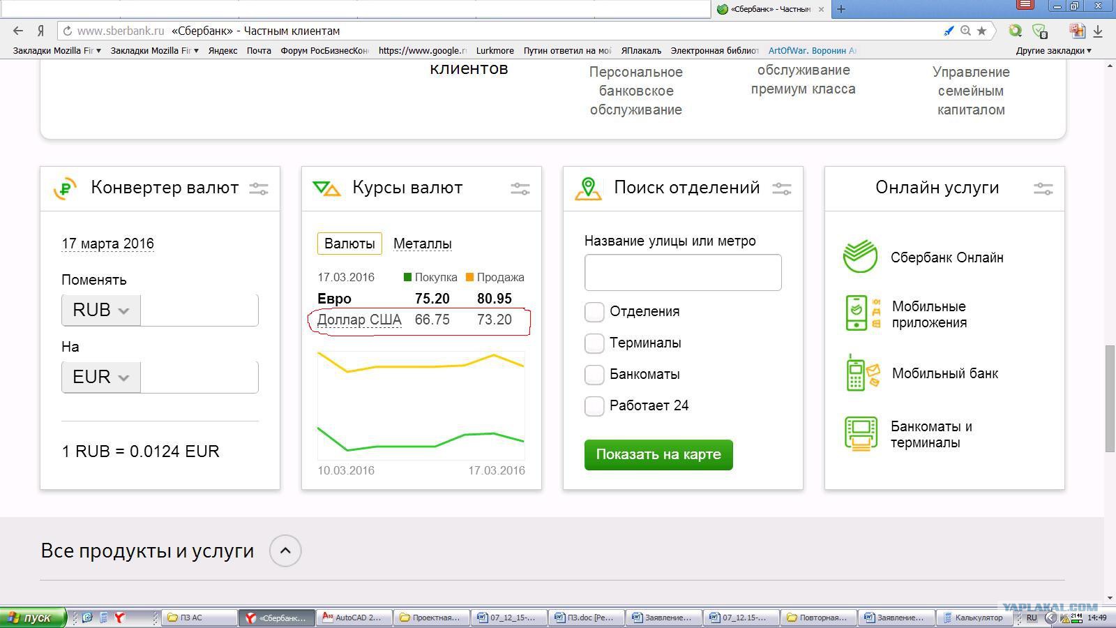Screen dimensions: 1116x628
Task: Click the Сбербанк Онлайн logo icon
Action: pyautogui.click(x=861, y=257)
